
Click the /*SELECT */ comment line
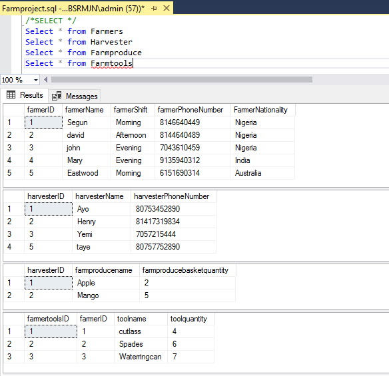pos(51,21)
